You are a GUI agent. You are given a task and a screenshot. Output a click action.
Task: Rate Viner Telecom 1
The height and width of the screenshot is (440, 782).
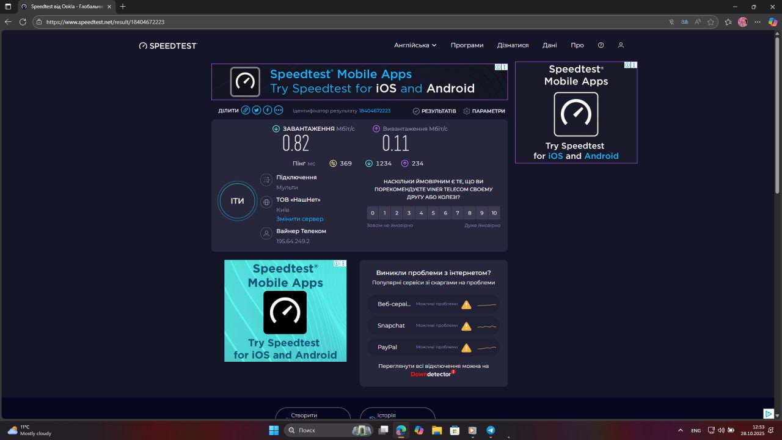point(385,213)
